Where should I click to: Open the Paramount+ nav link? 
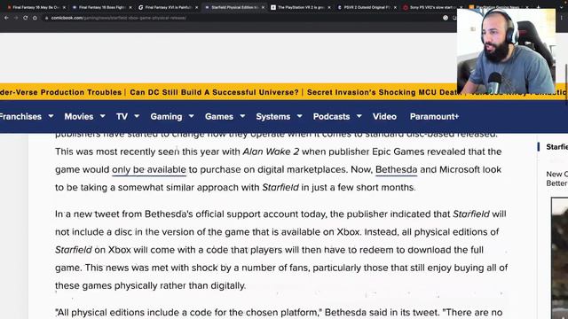click(x=434, y=116)
